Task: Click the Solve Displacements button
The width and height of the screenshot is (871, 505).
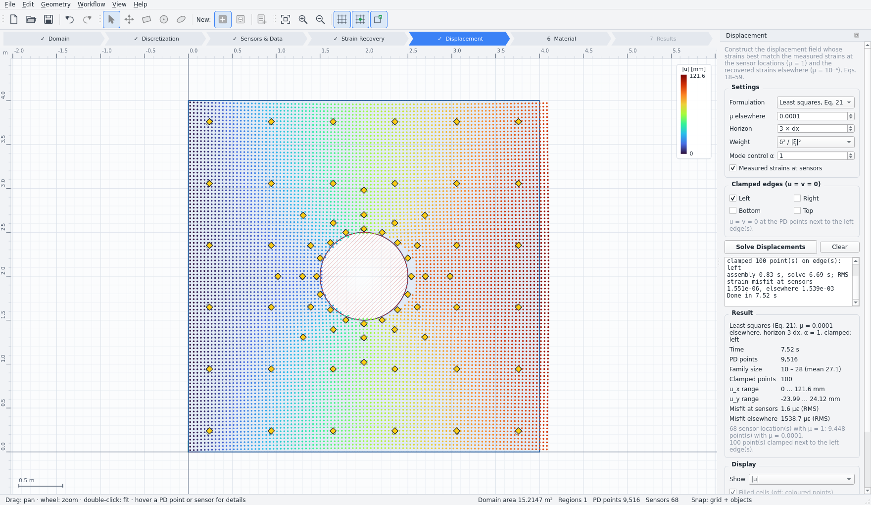Action: click(771, 247)
